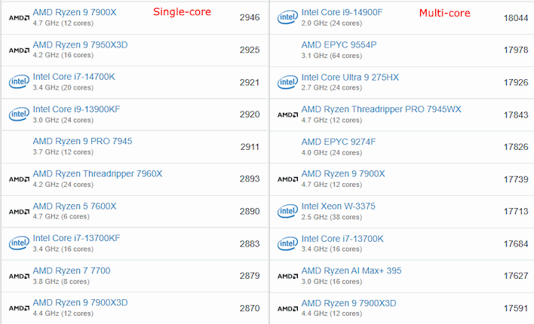This screenshot has height=324, width=534.
Task: Open the AMD EPYC 9274F link
Action: tap(338, 142)
